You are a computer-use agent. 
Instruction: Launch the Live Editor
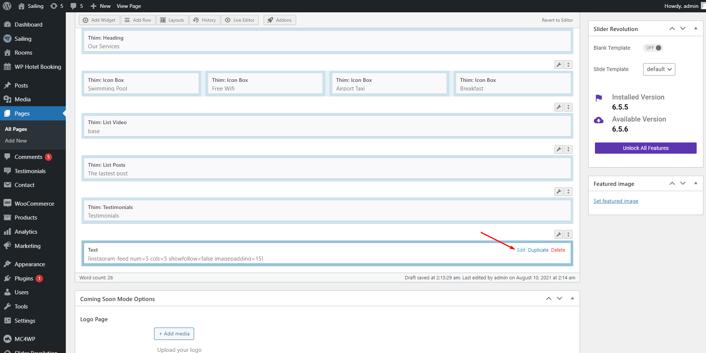240,20
